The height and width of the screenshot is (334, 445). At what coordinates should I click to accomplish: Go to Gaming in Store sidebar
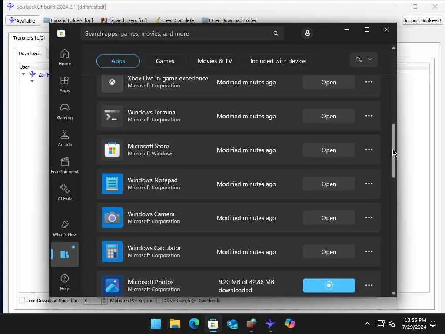coord(65,112)
